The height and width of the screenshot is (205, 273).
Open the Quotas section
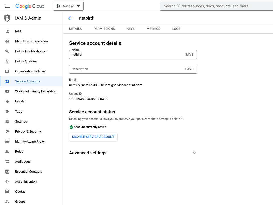click(20, 191)
